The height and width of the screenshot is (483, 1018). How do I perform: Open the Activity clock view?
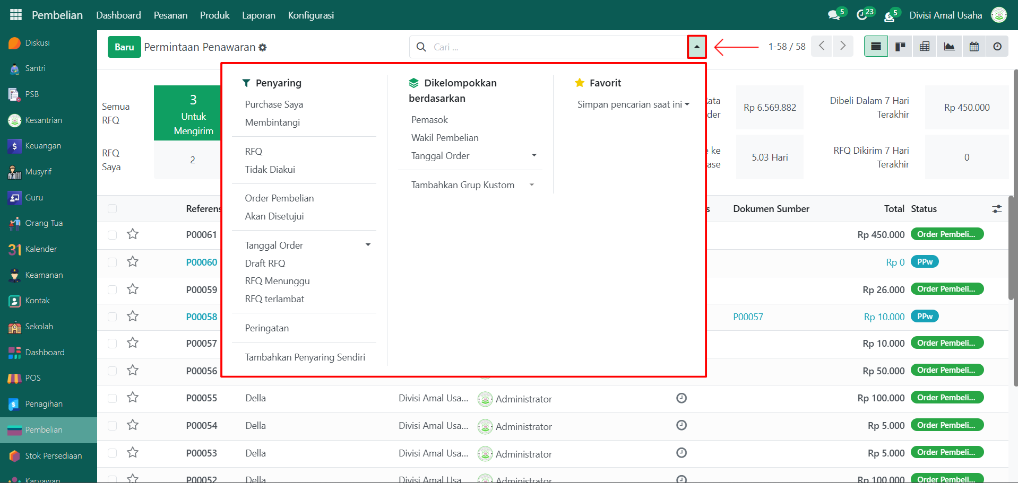(997, 47)
